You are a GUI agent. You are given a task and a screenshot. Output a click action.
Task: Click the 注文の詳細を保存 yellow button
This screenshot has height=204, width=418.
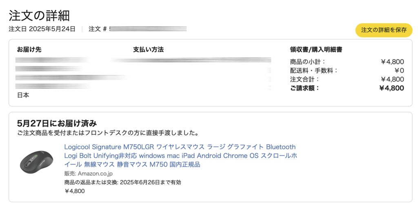tap(384, 30)
